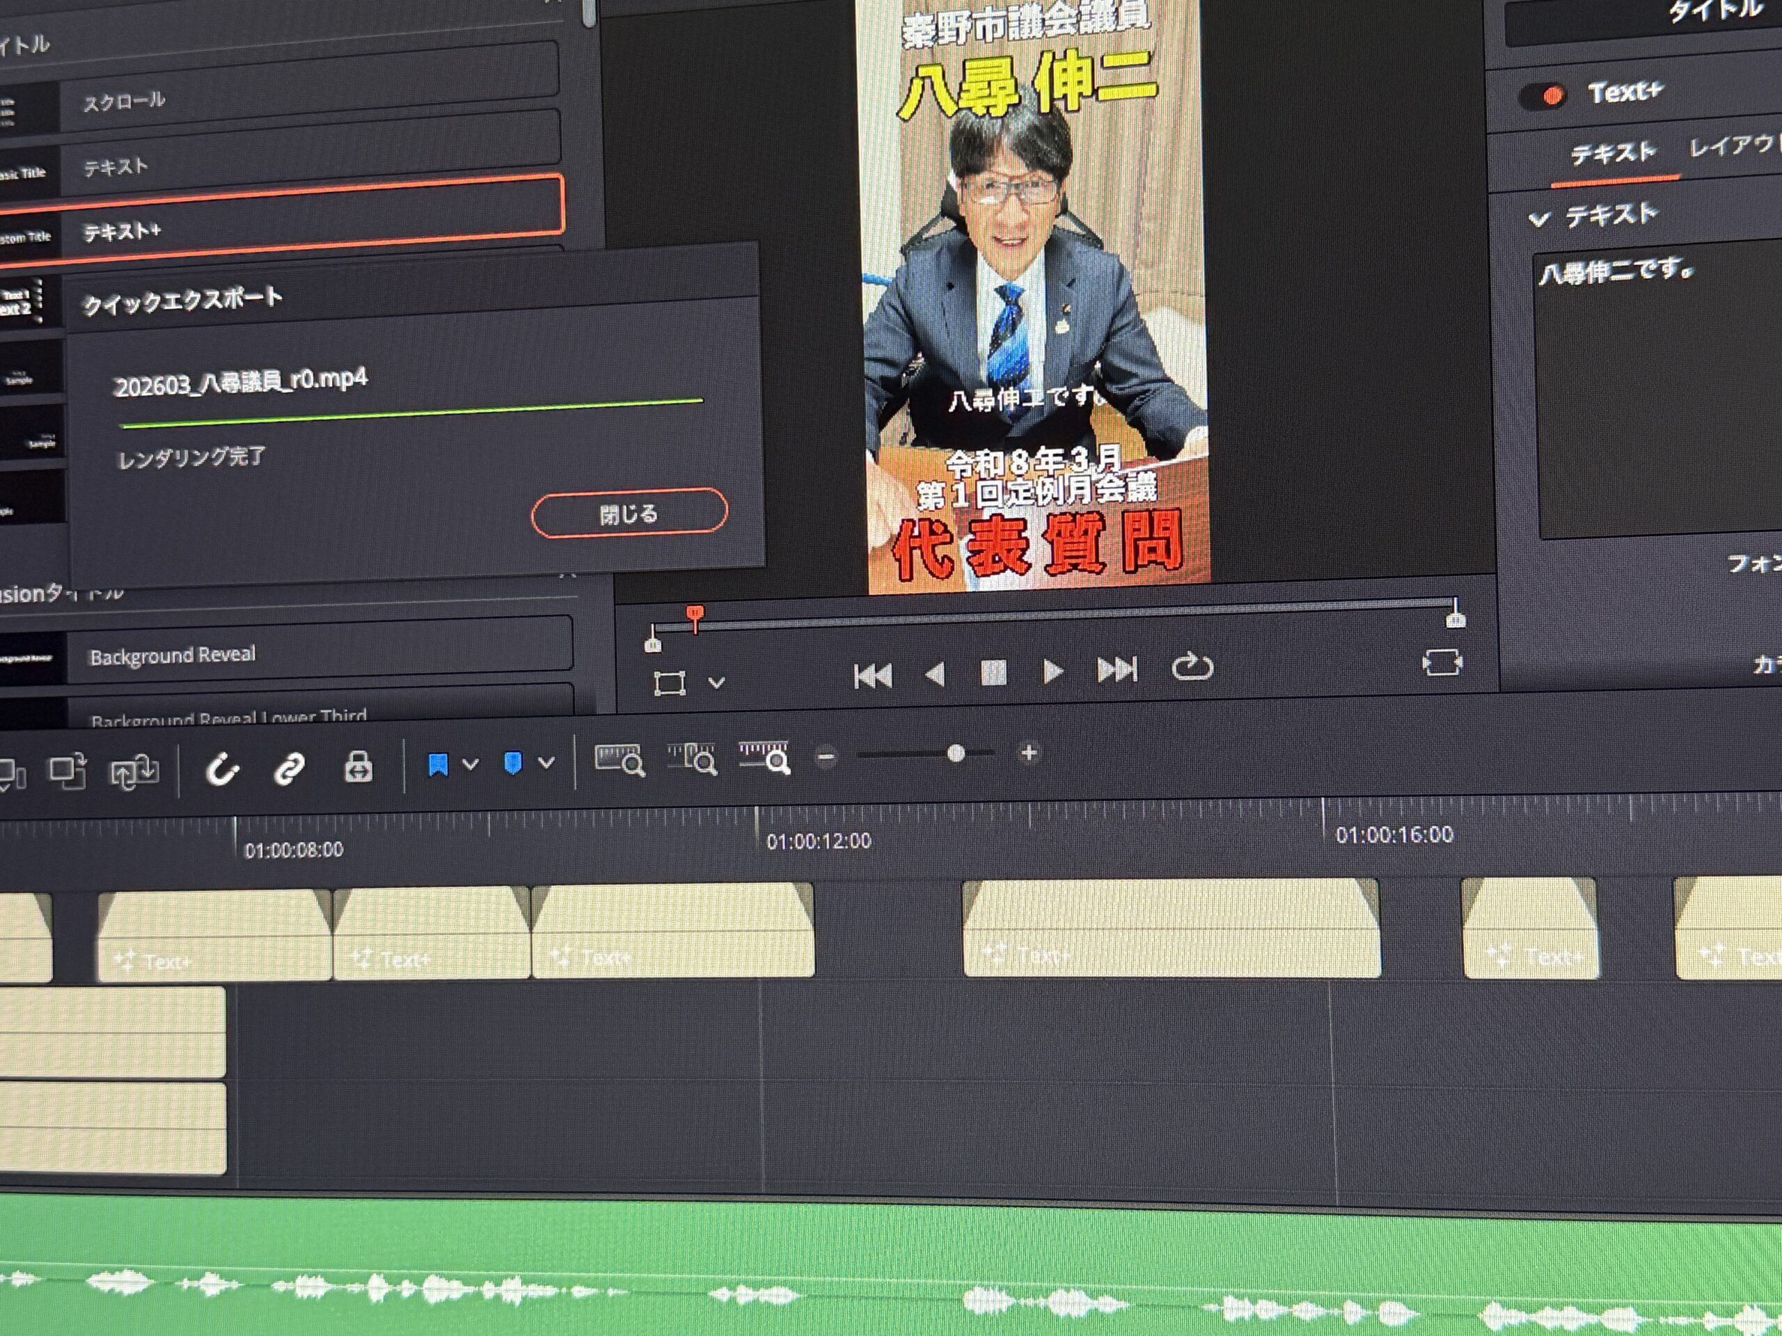Open the viewer transform overlay dropdown

(x=716, y=682)
